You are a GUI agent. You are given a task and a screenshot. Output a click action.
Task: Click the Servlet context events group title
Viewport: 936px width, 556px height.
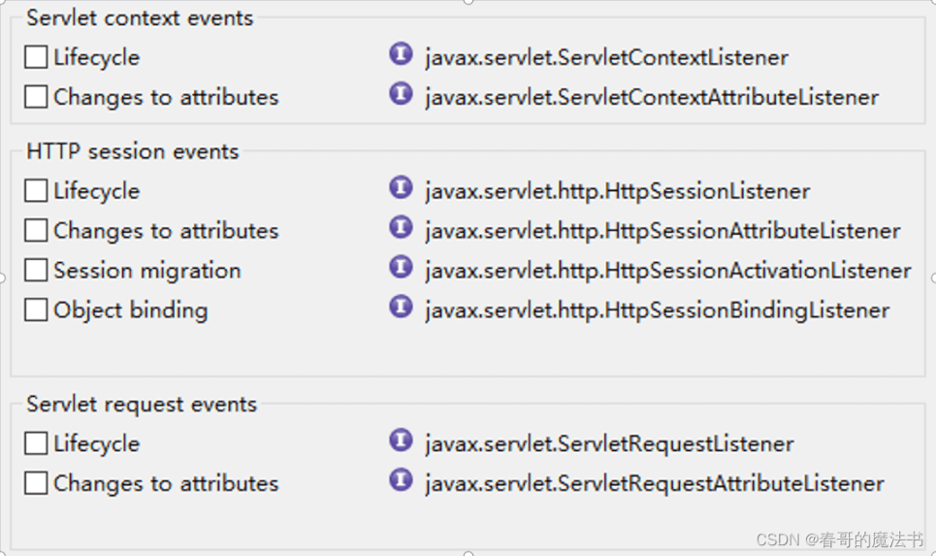tap(140, 17)
